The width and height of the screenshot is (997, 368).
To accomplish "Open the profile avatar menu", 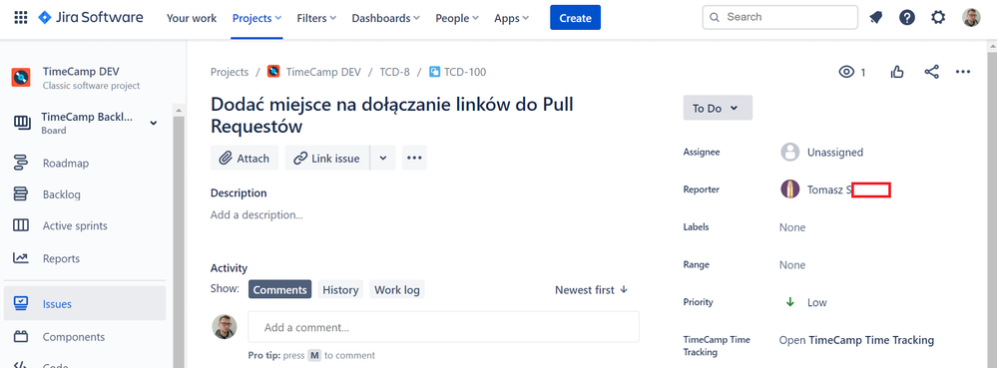I will (x=971, y=18).
